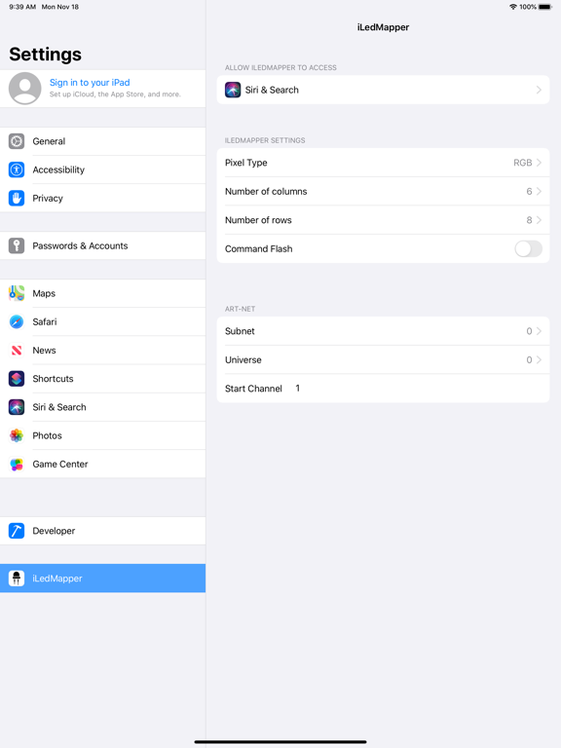Image resolution: width=561 pixels, height=748 pixels.
Task: Click the Game Center icon
Action: [x=17, y=465]
